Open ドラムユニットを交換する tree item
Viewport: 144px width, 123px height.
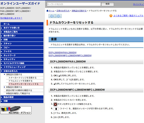(20, 81)
